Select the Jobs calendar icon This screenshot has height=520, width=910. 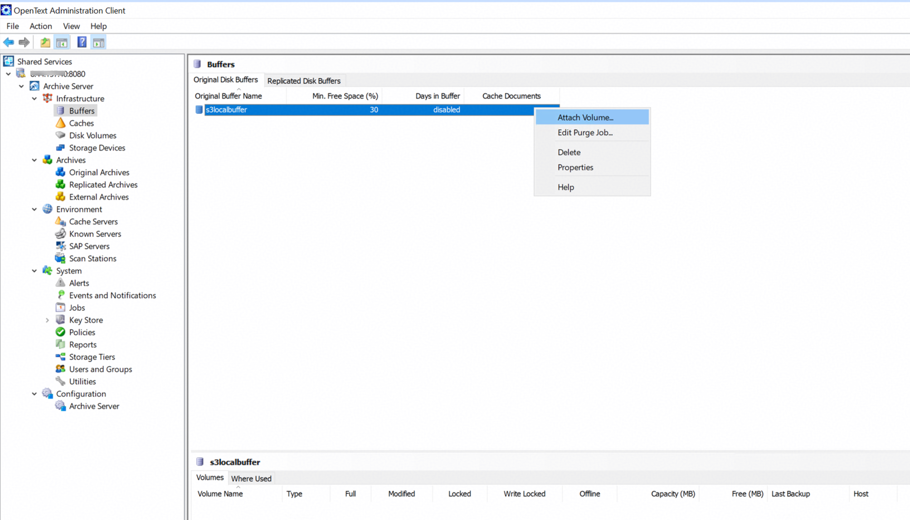point(60,308)
